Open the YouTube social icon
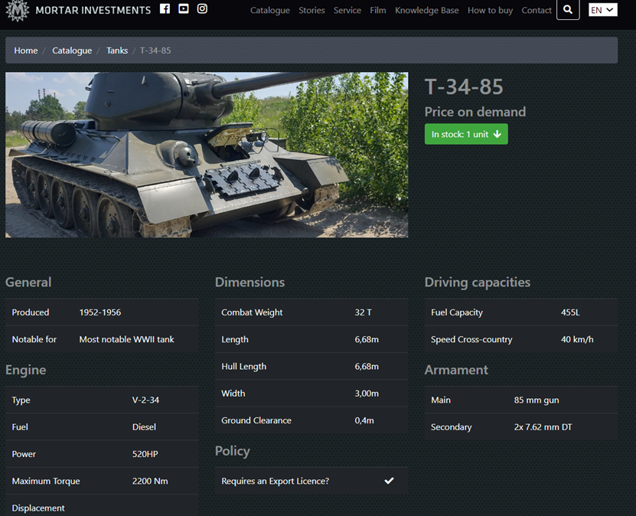Viewport: 636px width, 516px height. point(184,9)
